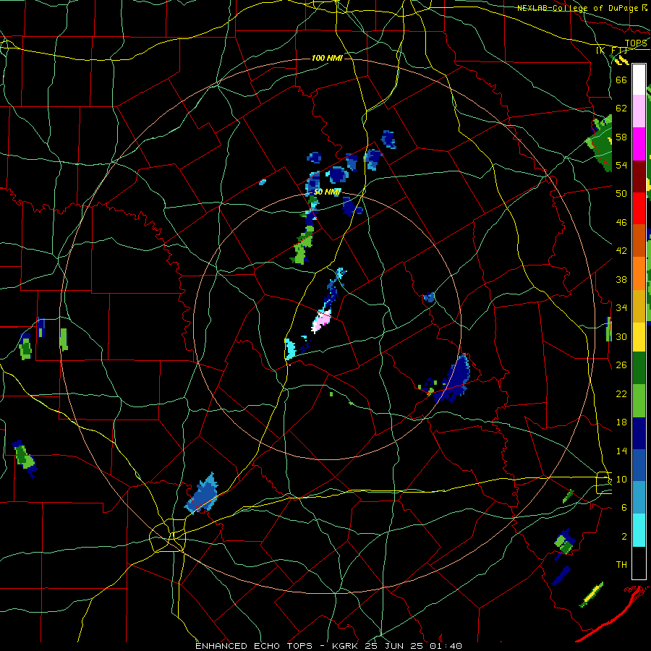Image resolution: width=651 pixels, height=651 pixels.
Task: Pick the yellow legend swatch beside 30
Action: [x=639, y=336]
